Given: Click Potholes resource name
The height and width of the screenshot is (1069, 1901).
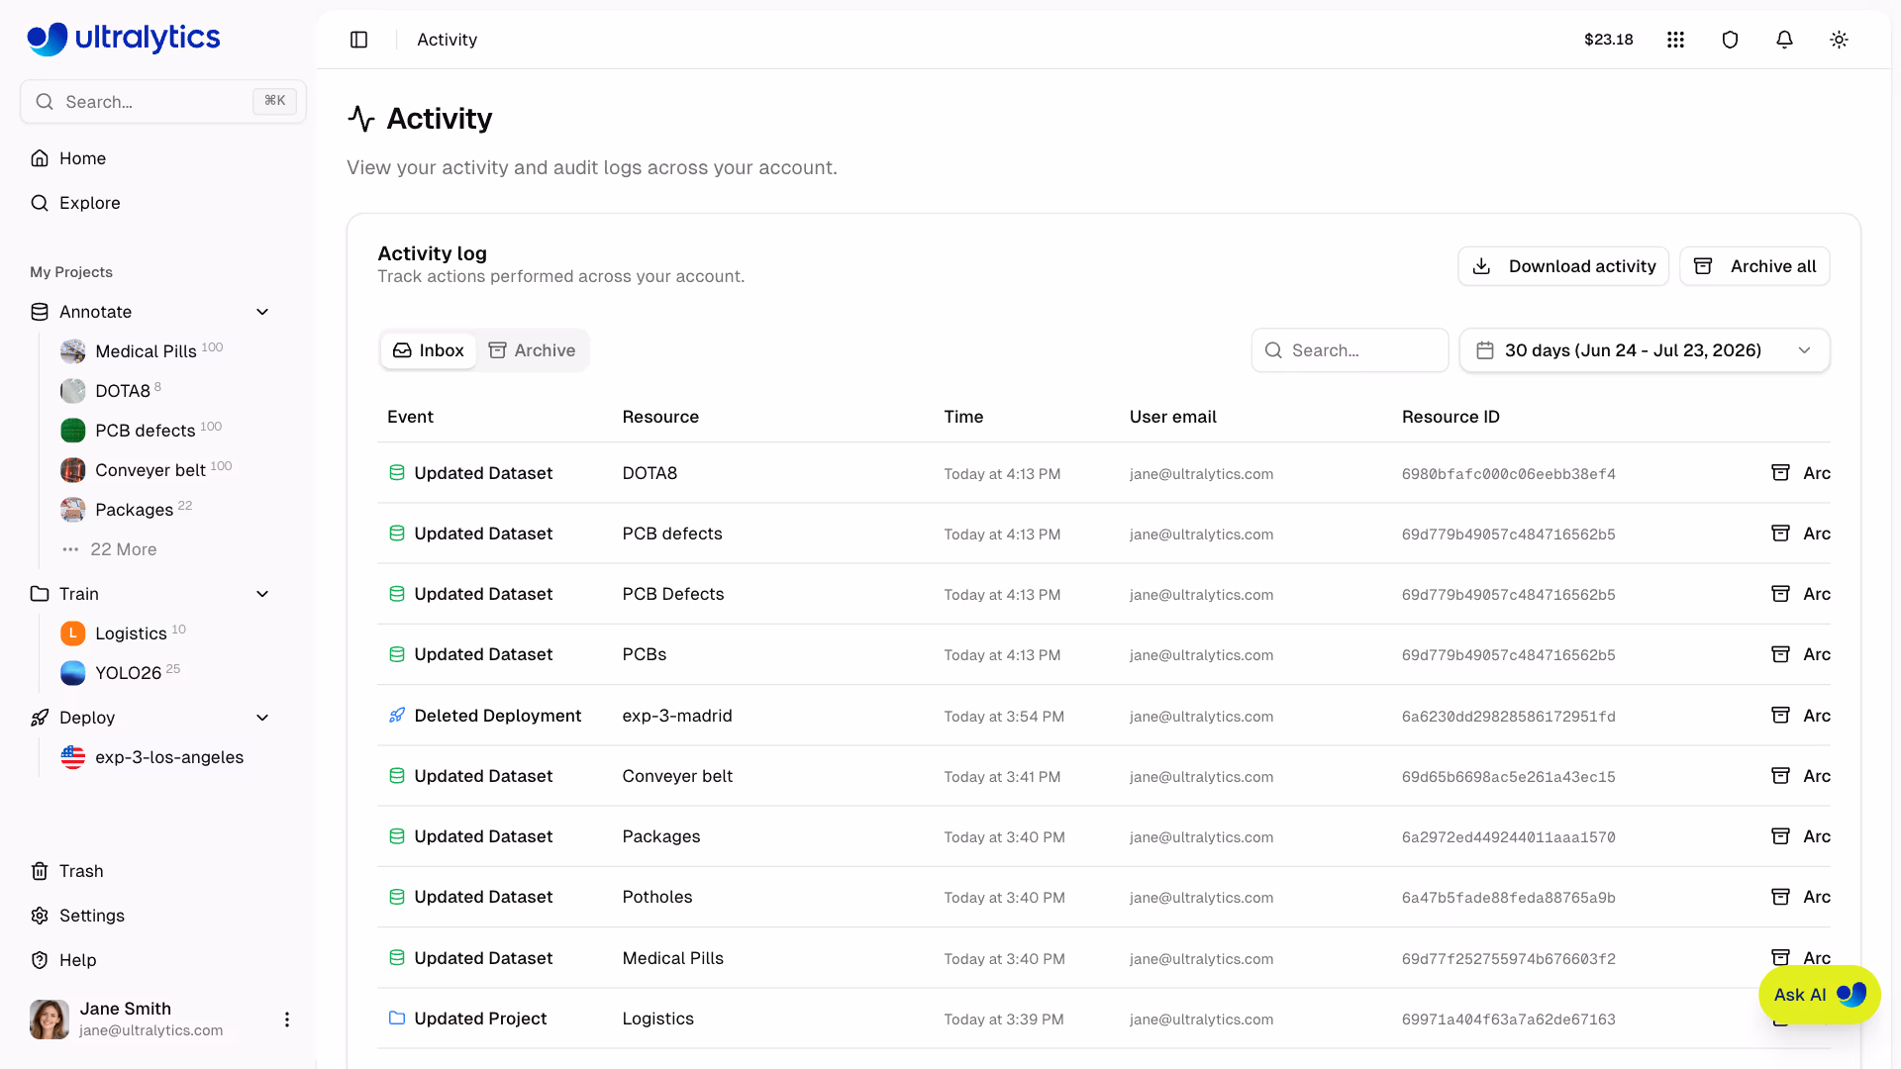Looking at the screenshot, I should tap(657, 897).
